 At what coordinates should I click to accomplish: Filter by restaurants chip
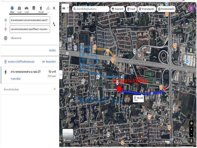click(x=118, y=9)
